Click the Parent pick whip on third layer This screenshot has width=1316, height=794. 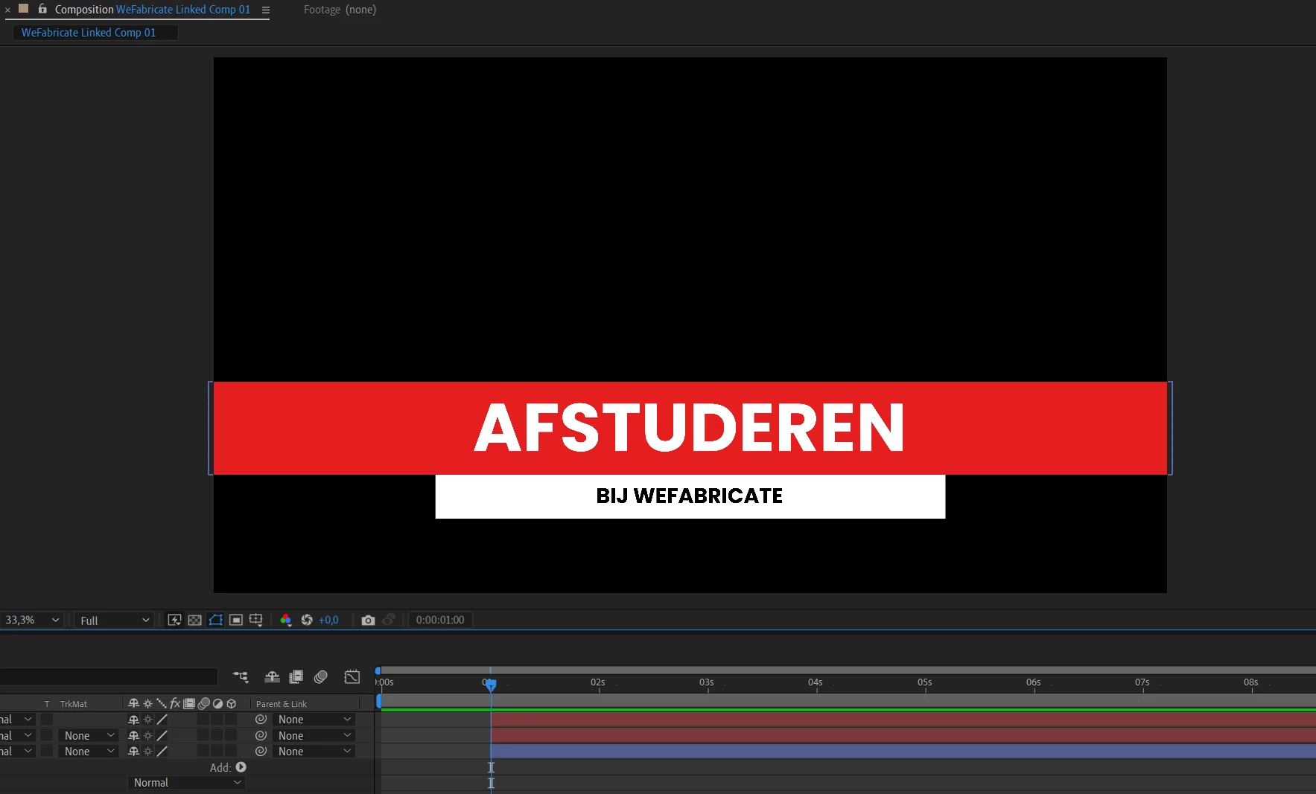(261, 752)
